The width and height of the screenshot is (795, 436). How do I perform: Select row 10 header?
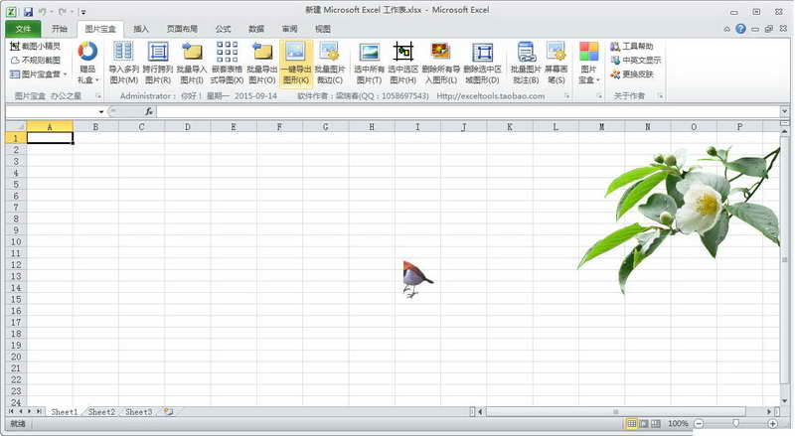click(x=16, y=241)
